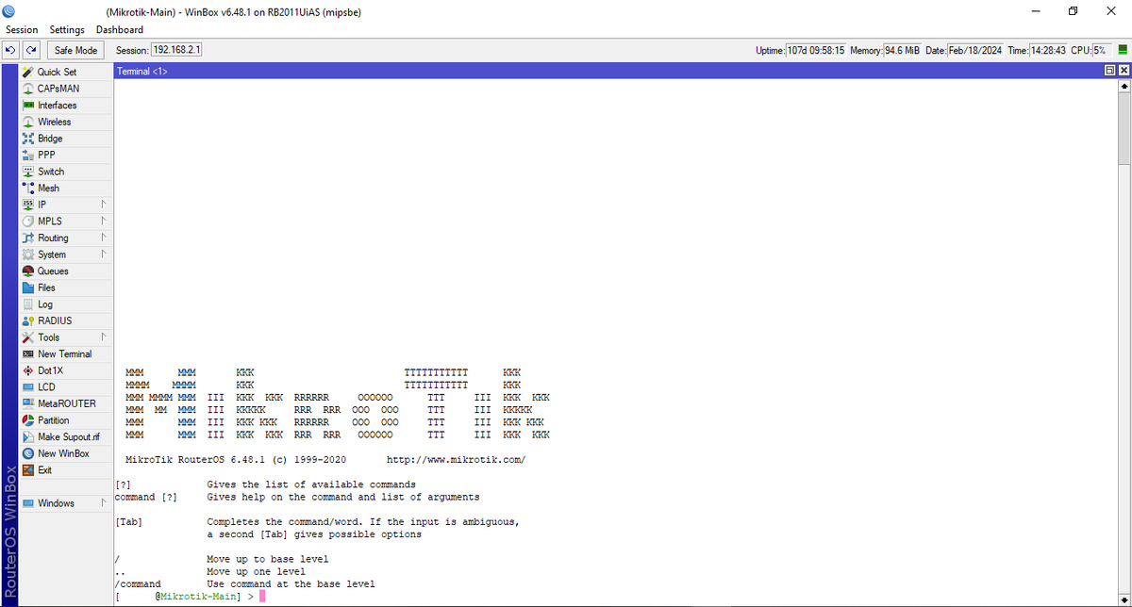Image resolution: width=1132 pixels, height=607 pixels.
Task: Click the Make Supout.rif icon
Action: coord(28,437)
